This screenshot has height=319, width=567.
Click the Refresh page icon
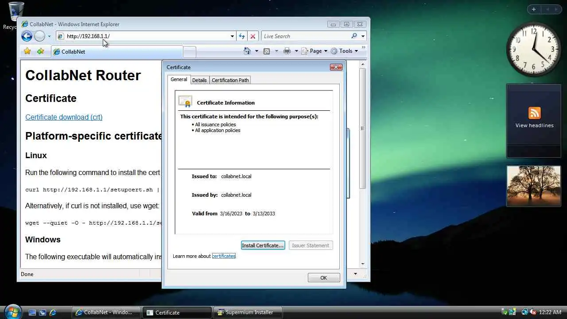242,36
